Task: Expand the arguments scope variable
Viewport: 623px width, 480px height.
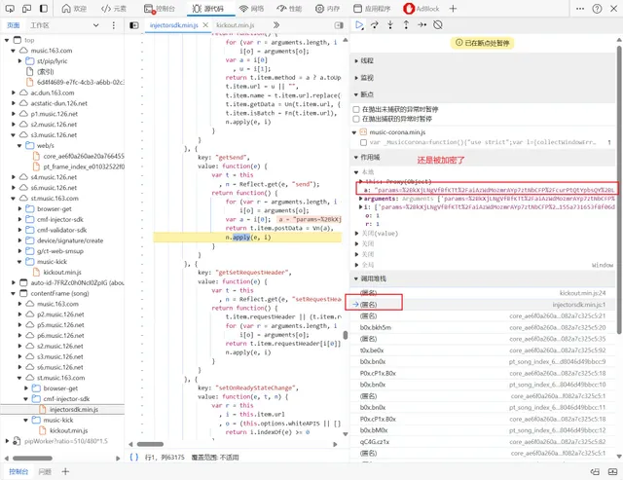Action: 361,199
